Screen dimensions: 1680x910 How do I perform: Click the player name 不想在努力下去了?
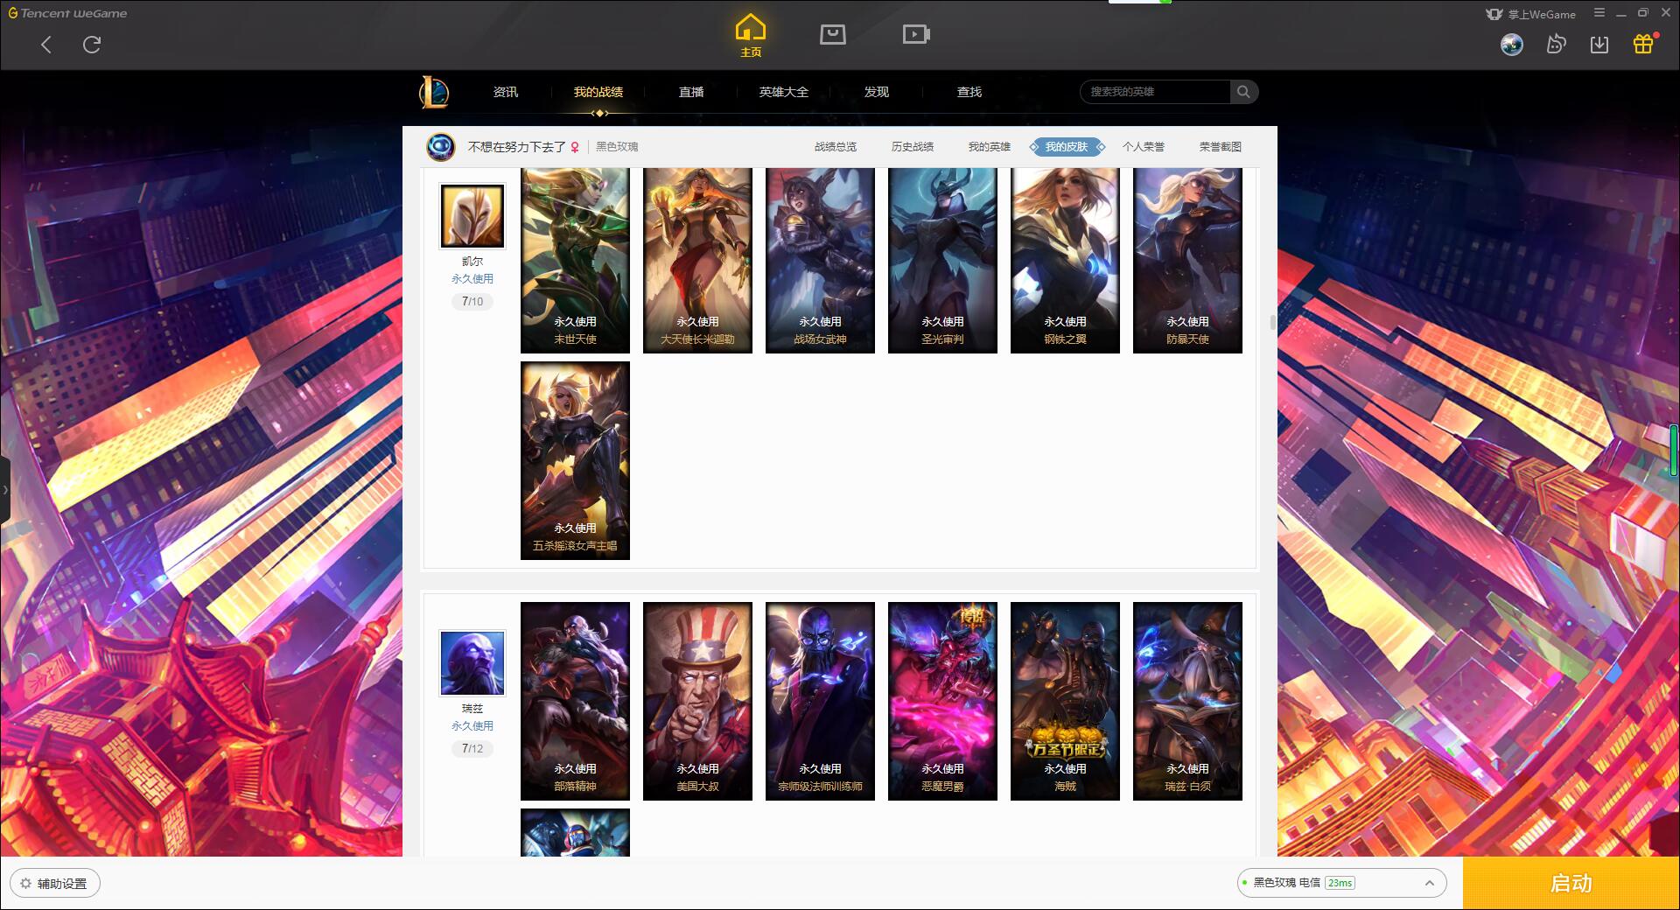pos(516,147)
